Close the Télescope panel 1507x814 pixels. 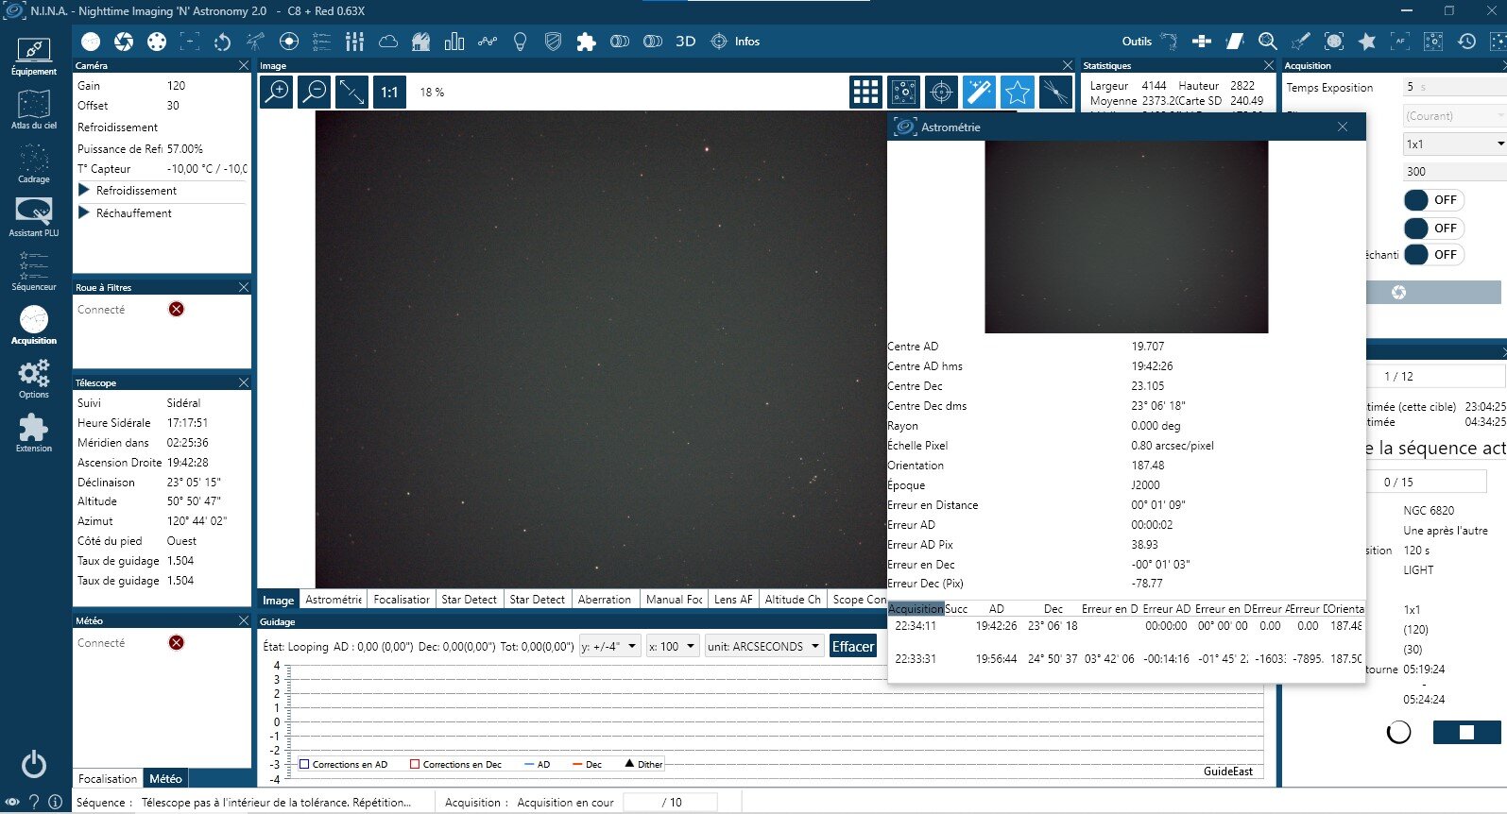(x=244, y=382)
